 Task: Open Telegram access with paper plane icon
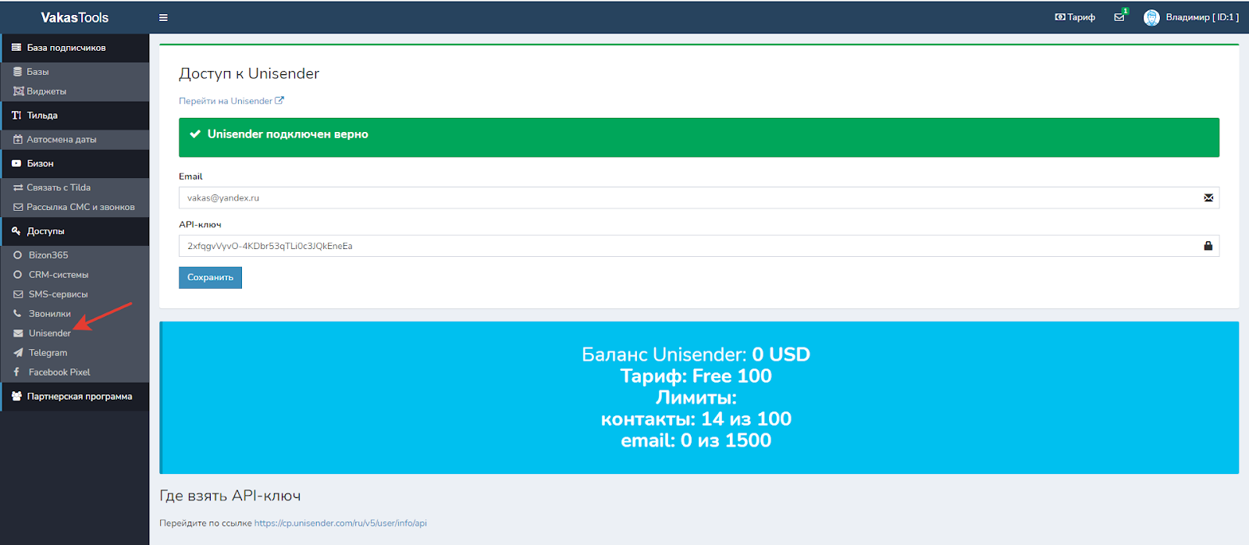48,353
